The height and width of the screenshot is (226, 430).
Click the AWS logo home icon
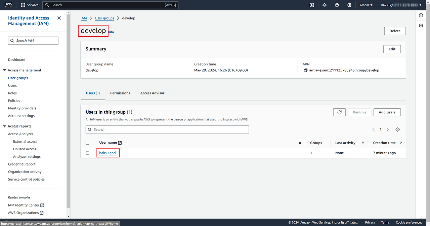[8, 5]
